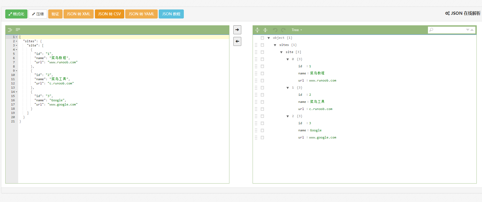Convert using JSON 转 CSV button
The height and width of the screenshot is (202, 482).
pos(109,14)
